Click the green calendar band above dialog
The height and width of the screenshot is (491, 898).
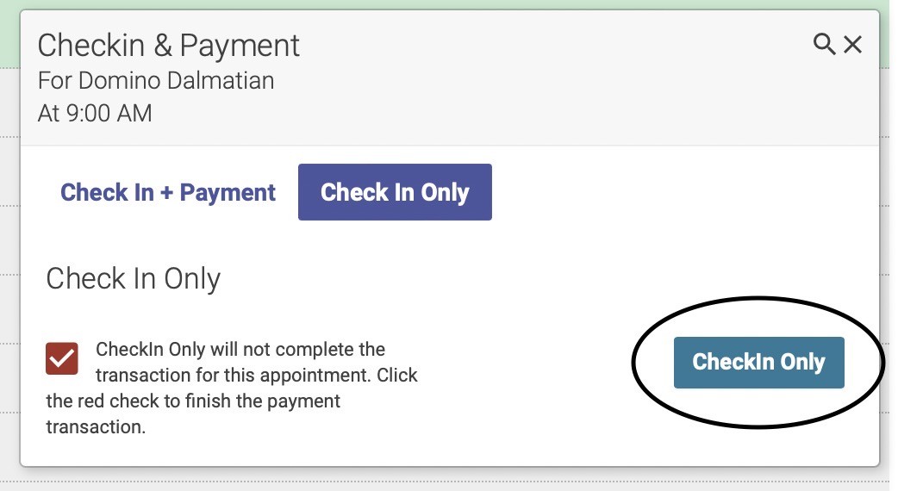click(449, 4)
